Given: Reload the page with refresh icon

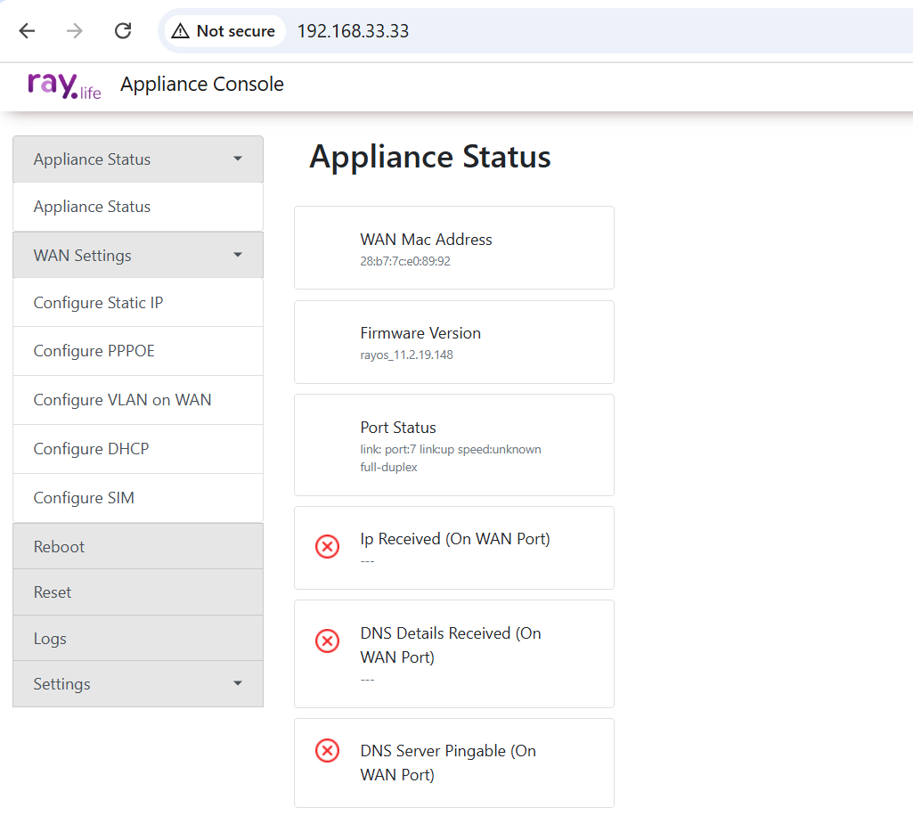Looking at the screenshot, I should tap(123, 31).
